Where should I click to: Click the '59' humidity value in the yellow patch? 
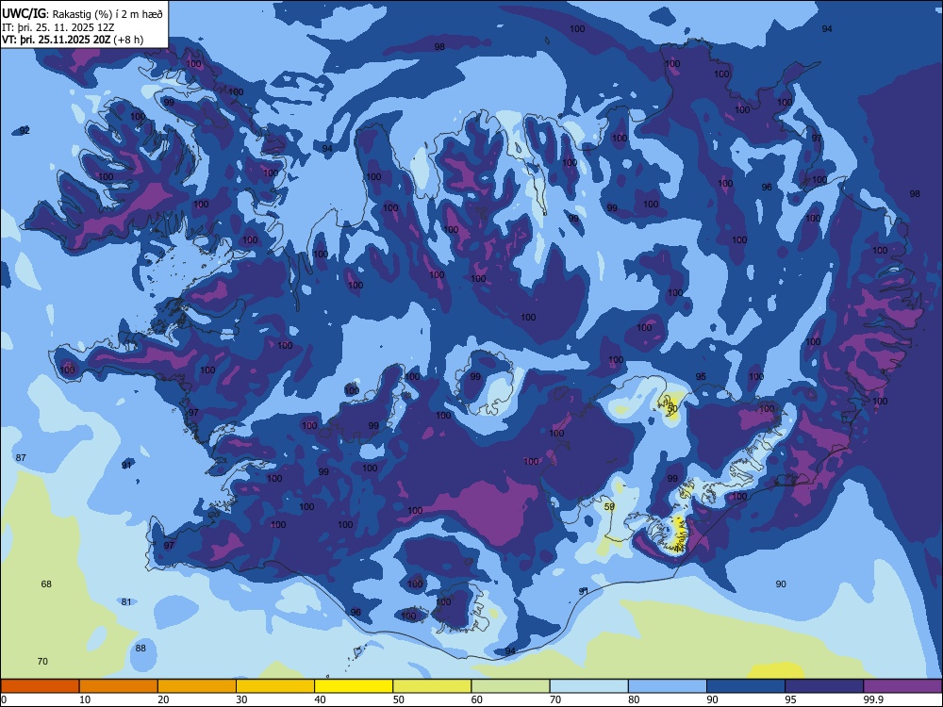tap(609, 507)
